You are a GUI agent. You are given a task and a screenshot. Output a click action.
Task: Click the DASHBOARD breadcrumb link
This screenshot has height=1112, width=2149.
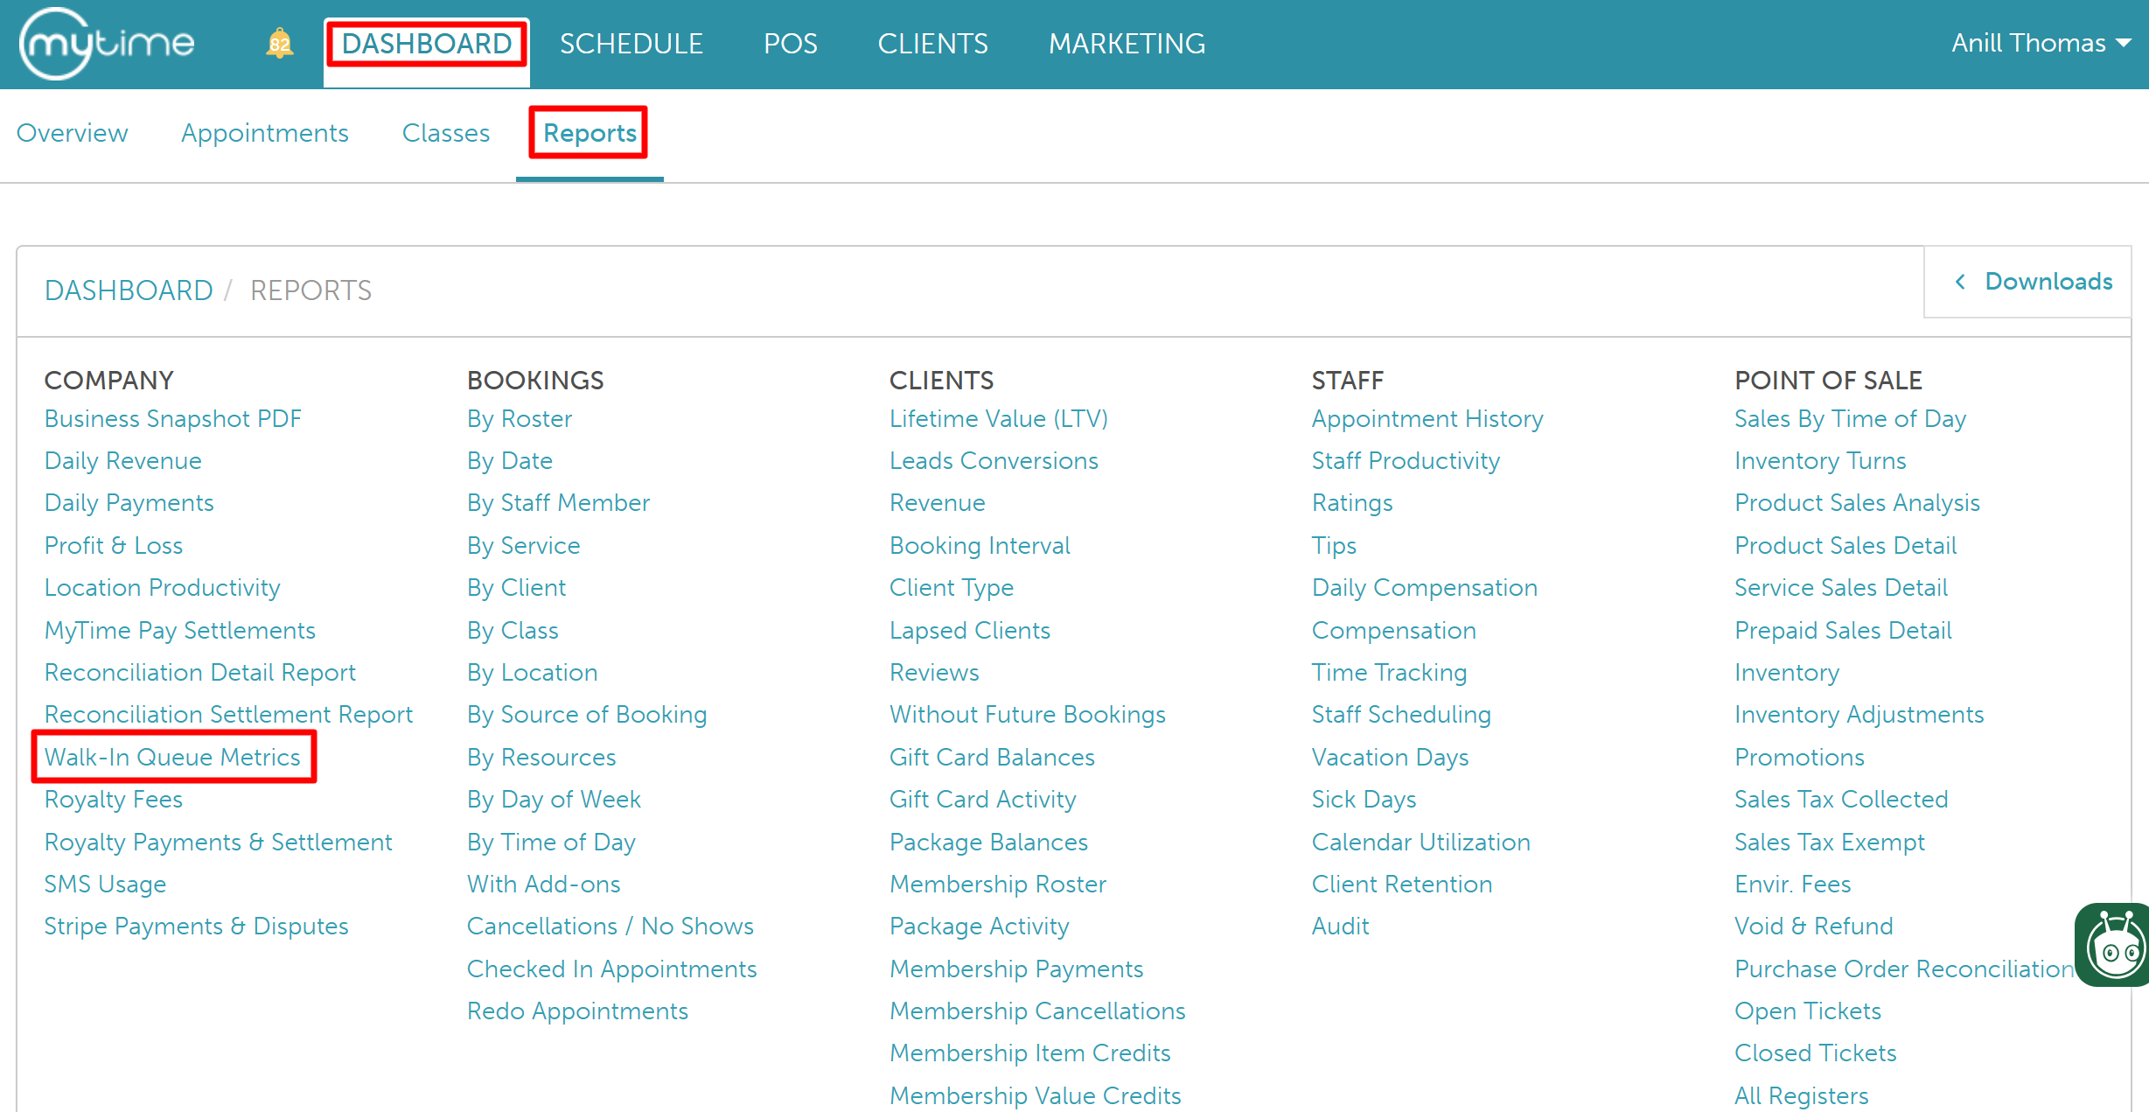tap(129, 290)
